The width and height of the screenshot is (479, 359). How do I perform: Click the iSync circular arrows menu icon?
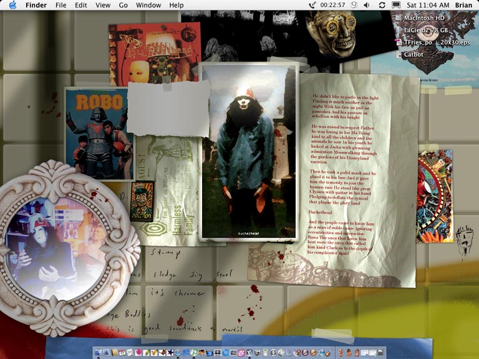coord(382,5)
